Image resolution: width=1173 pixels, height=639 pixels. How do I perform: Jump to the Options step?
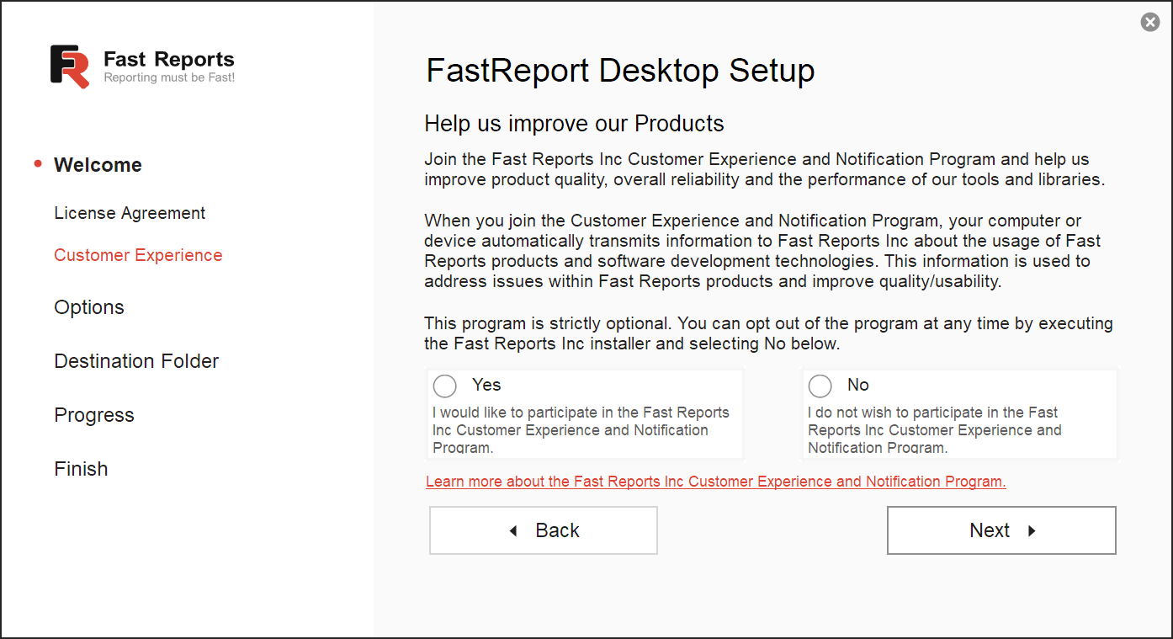89,307
